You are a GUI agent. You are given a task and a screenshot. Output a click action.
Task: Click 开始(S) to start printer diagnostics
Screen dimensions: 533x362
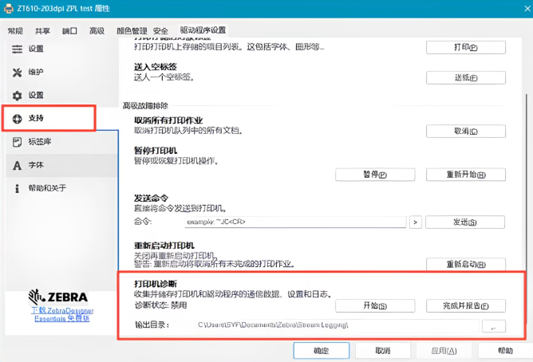tap(375, 305)
